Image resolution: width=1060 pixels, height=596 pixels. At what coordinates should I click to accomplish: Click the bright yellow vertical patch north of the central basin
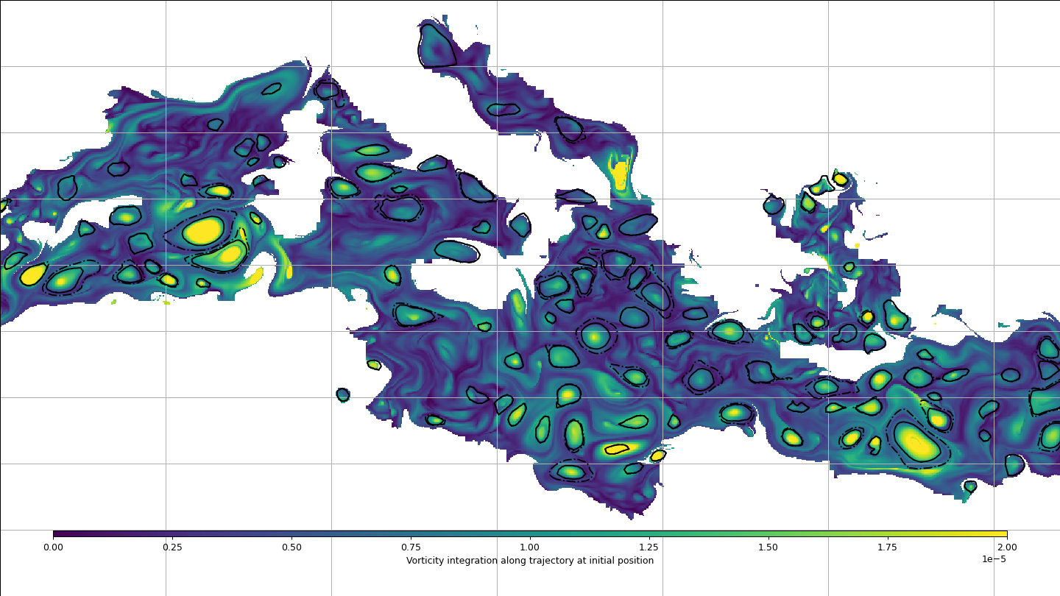tap(620, 174)
